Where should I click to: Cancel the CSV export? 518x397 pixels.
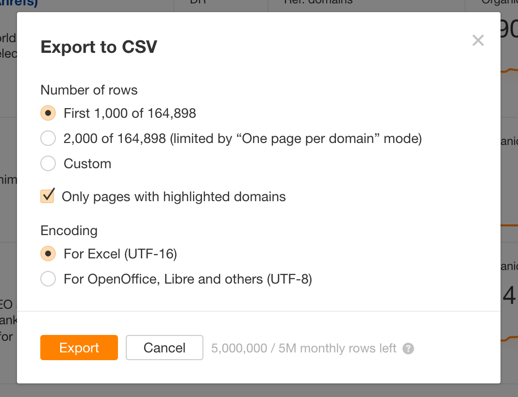(164, 348)
